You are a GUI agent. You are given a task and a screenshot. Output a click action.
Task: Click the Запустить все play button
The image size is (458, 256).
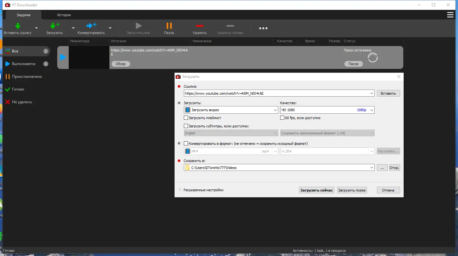[x=138, y=28]
